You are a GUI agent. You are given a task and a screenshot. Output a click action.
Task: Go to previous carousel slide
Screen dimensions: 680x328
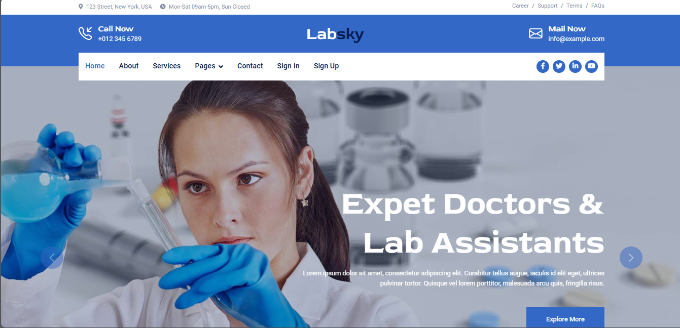pos(52,258)
